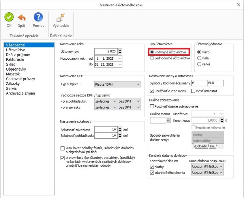Open platby date check warning dropdown
The width and height of the screenshot is (244, 198).
(221, 166)
